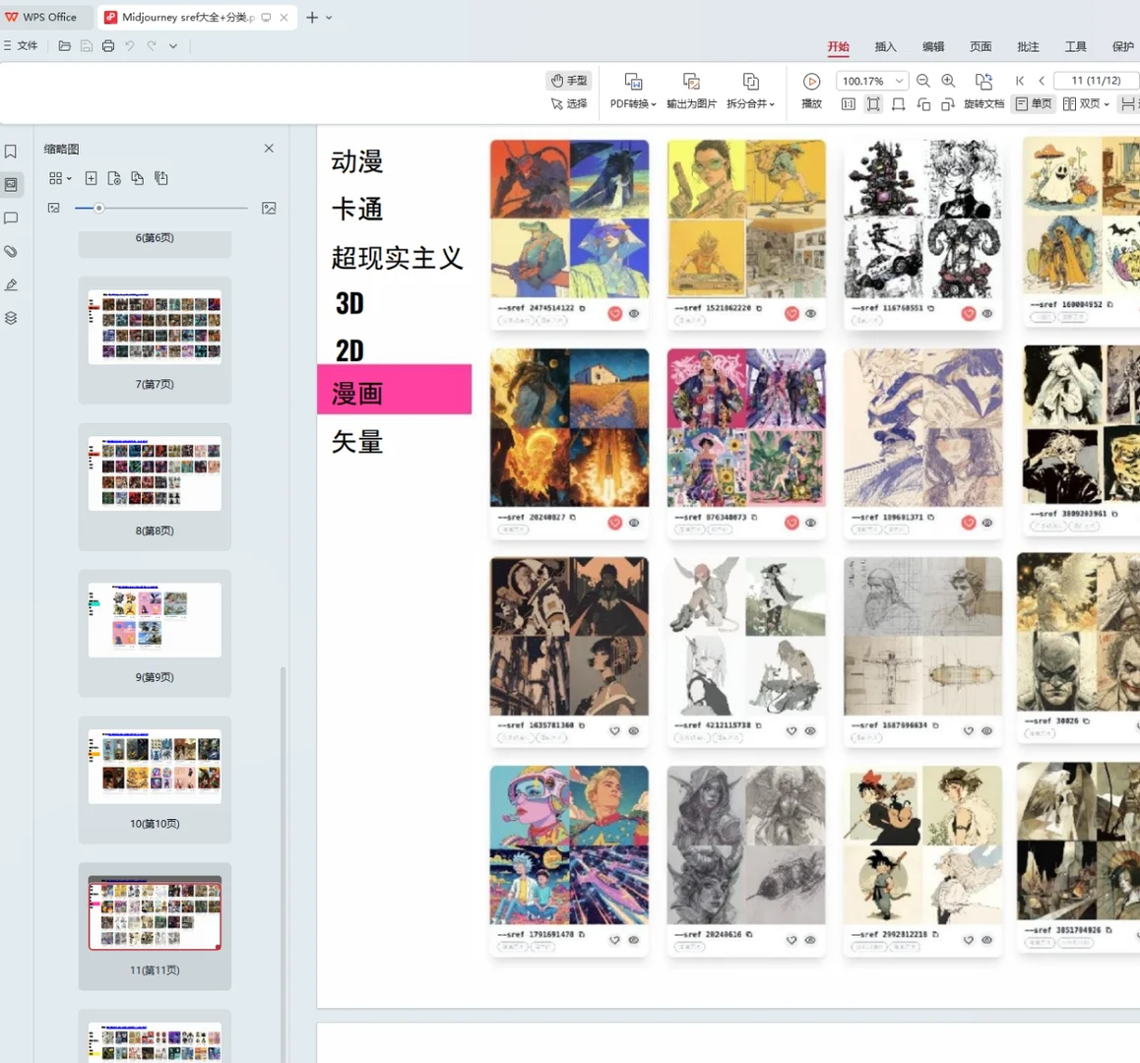Toggle heart on sref 1635781360 card
The width and height of the screenshot is (1140, 1063).
click(615, 731)
